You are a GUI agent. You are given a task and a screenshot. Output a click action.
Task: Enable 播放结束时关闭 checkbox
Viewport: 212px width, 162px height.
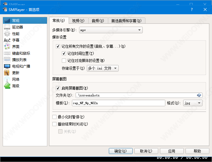point(54,124)
